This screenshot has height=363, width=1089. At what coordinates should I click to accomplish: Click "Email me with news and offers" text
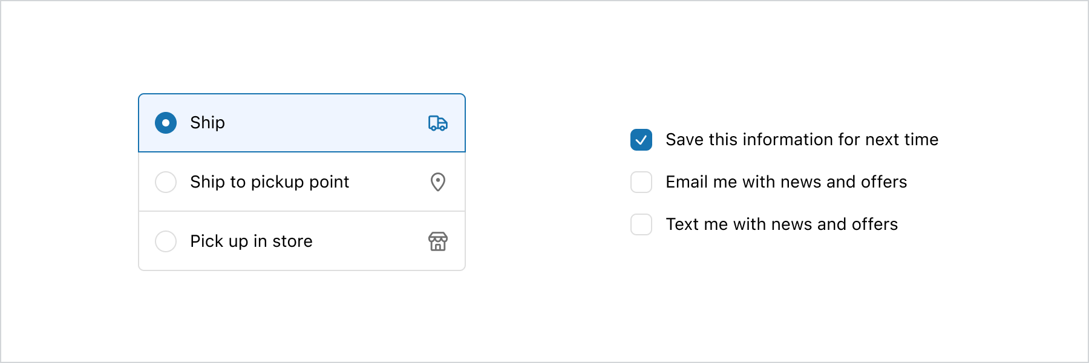coord(786,182)
